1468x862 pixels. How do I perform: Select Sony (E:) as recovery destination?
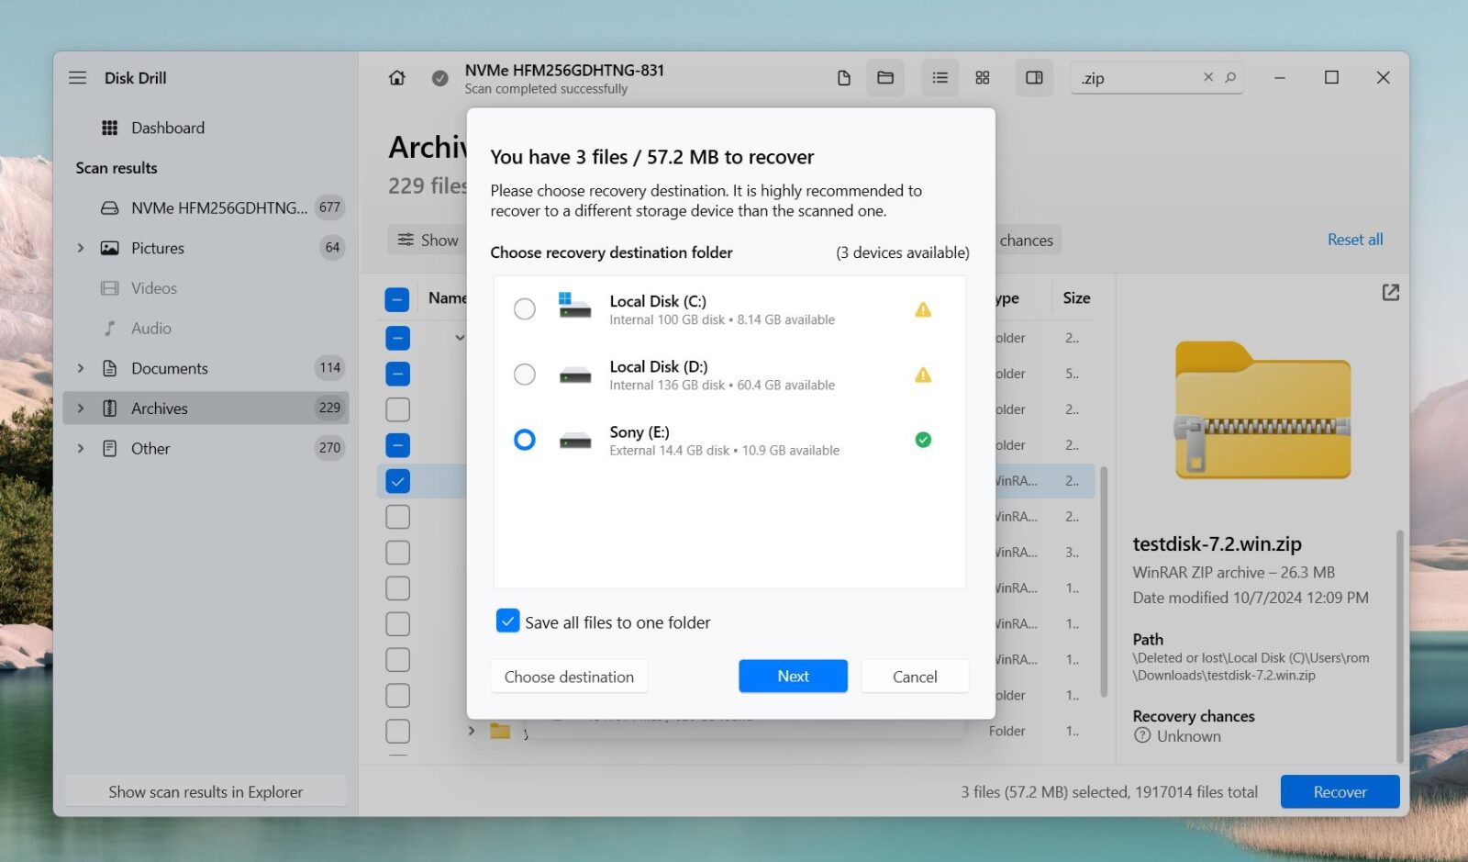[x=524, y=441]
